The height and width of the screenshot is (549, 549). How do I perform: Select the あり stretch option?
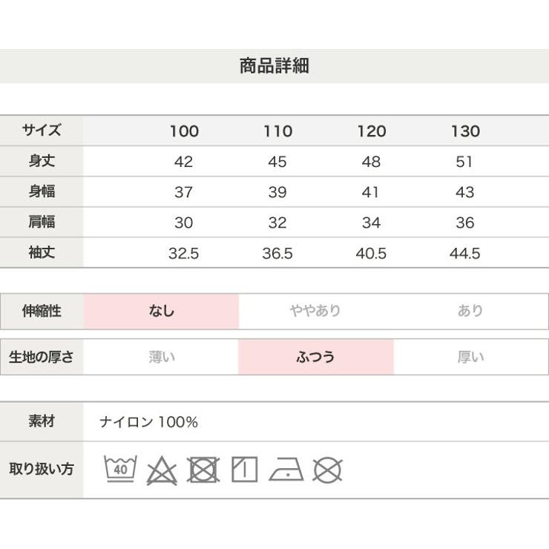[x=470, y=311]
